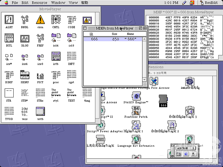Zoom the MDEFs from MoviePlayer window
This screenshot has height=167, width=223.
(141, 28)
